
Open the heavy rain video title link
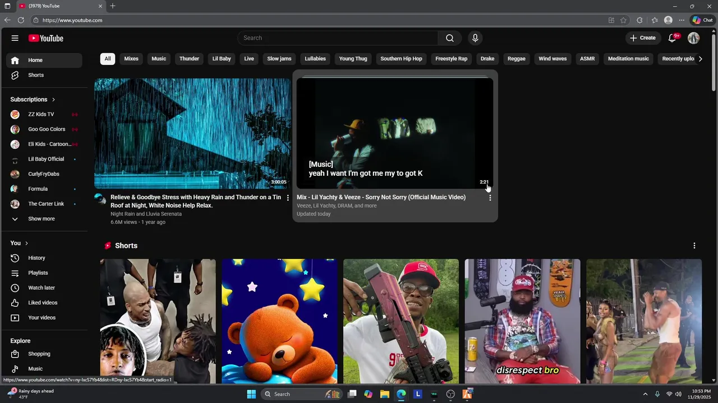tap(196, 201)
